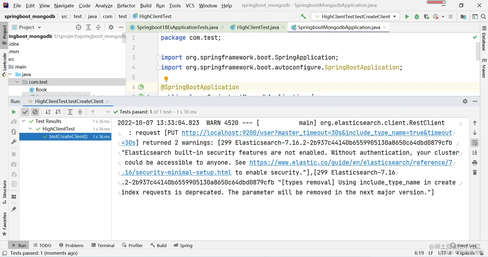Viewport: 488px width, 257px height.
Task: Start debugging with the green bug icon
Action: (417, 16)
